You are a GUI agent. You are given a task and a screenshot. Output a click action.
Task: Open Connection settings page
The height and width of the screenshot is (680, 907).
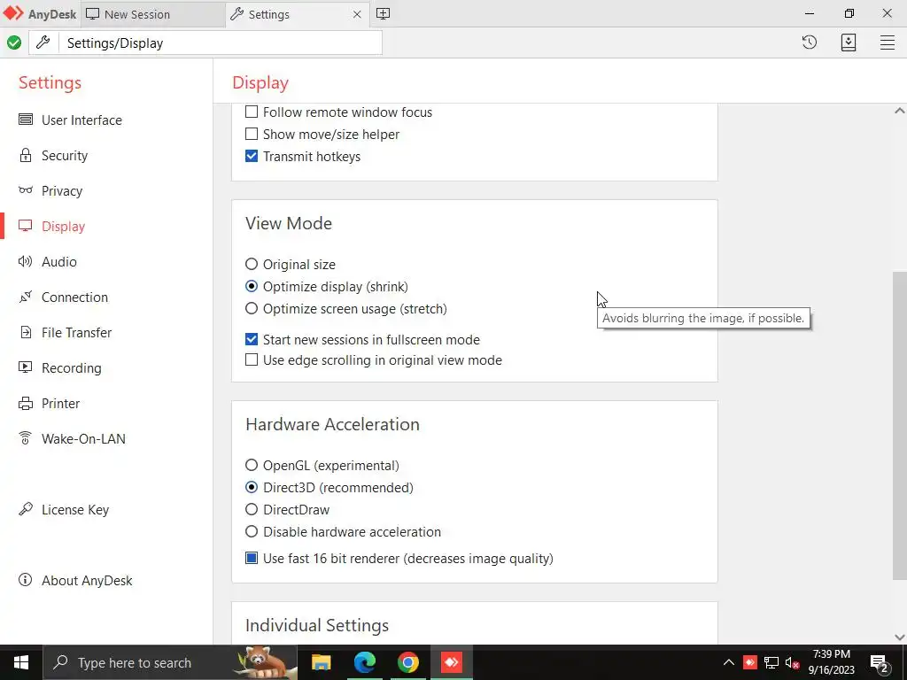point(74,297)
